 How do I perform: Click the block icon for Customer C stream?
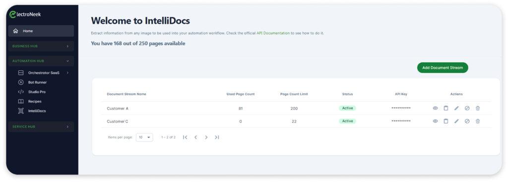tap(467, 121)
